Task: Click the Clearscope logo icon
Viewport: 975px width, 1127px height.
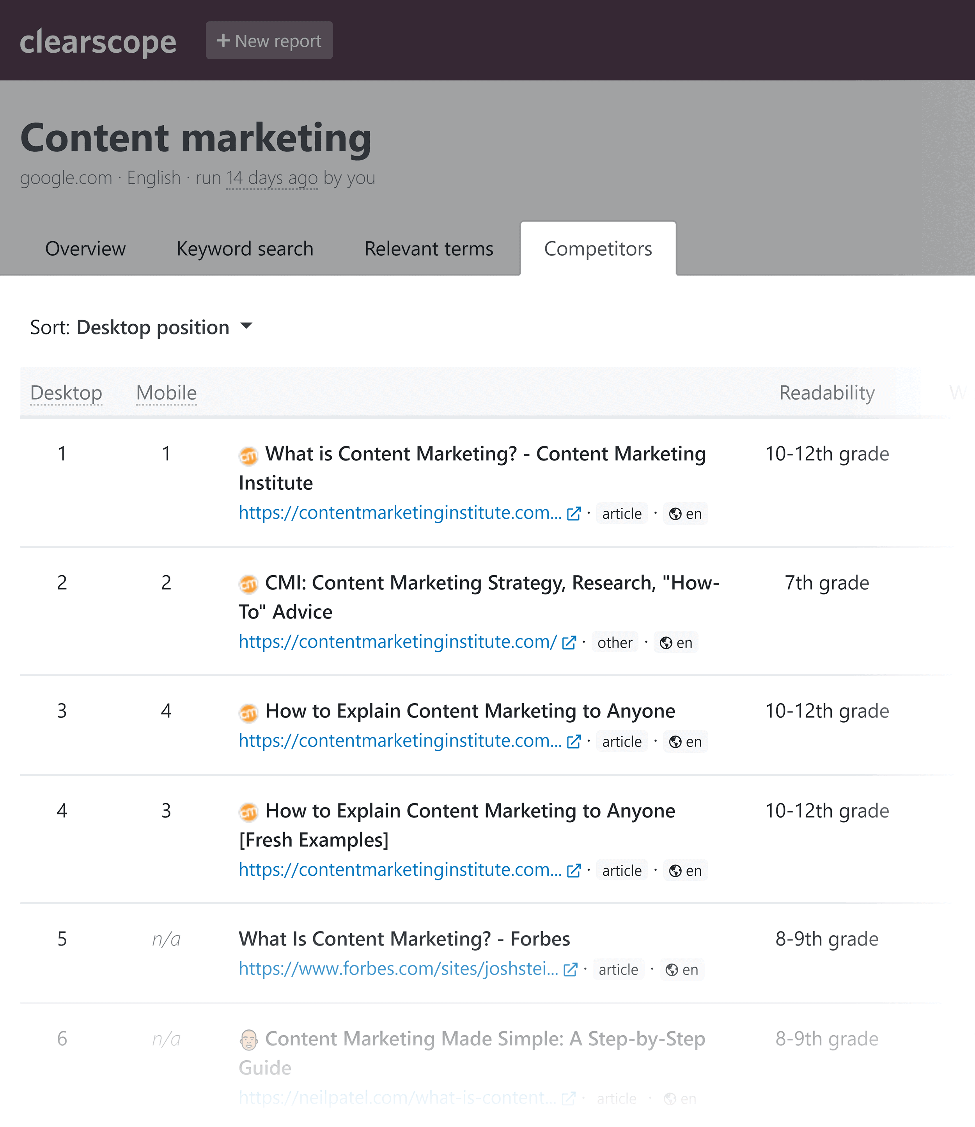Action: click(99, 40)
